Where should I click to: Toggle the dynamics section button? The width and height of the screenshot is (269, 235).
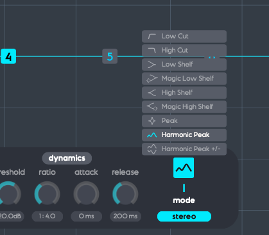(67, 158)
